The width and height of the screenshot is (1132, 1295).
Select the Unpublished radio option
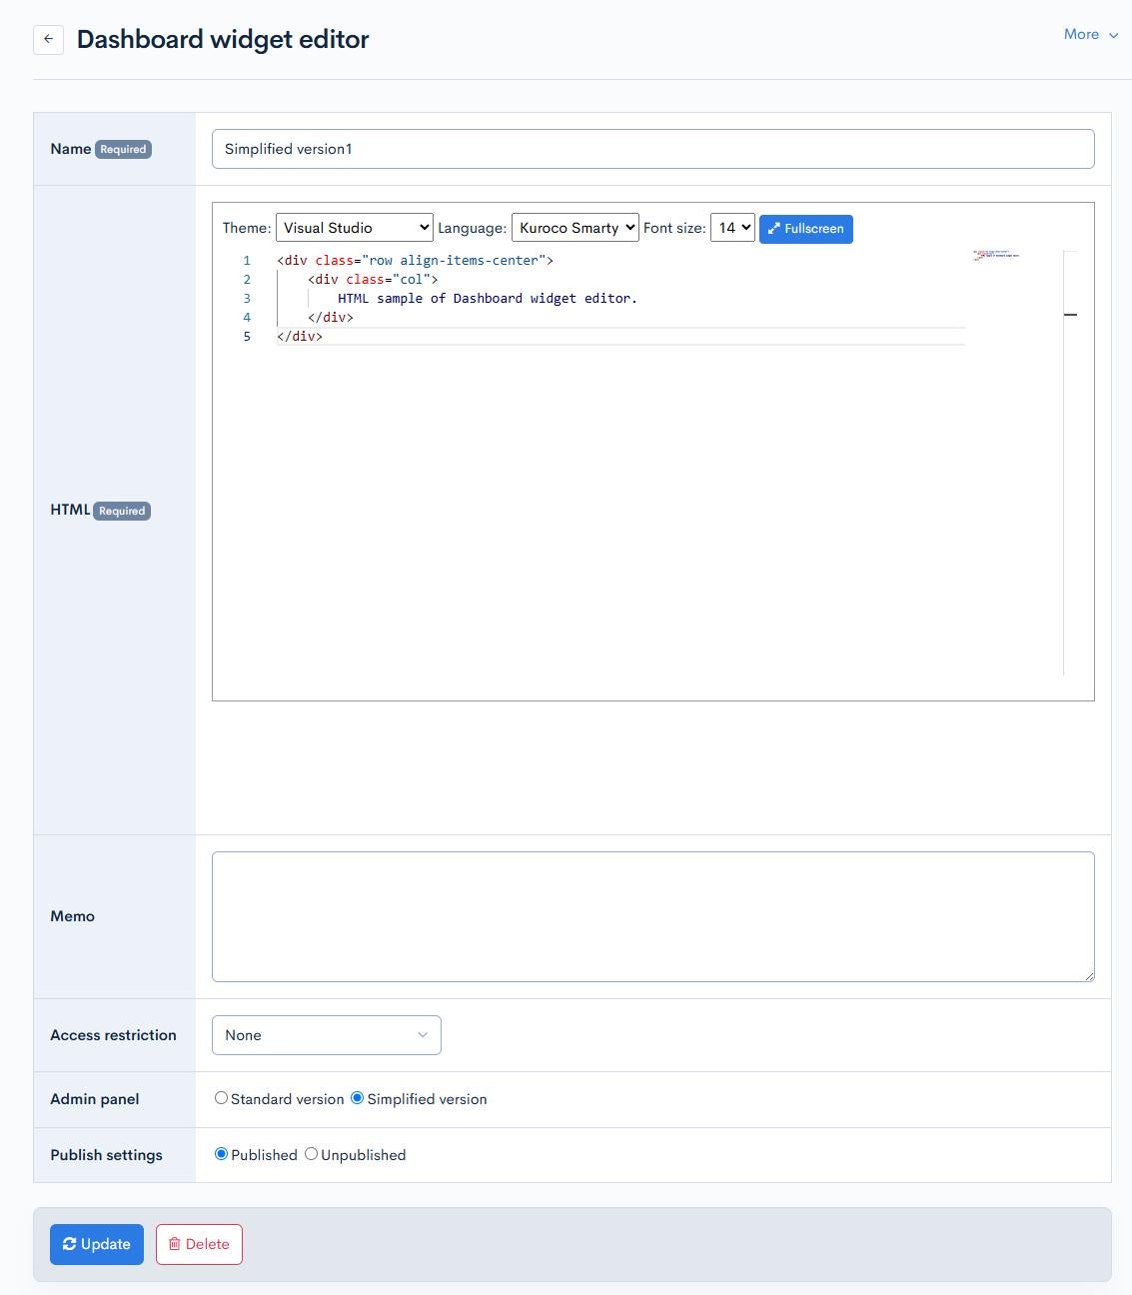point(312,1154)
